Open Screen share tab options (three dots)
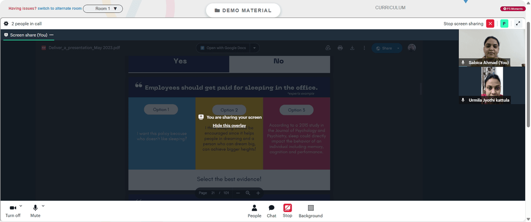 click(x=52, y=35)
